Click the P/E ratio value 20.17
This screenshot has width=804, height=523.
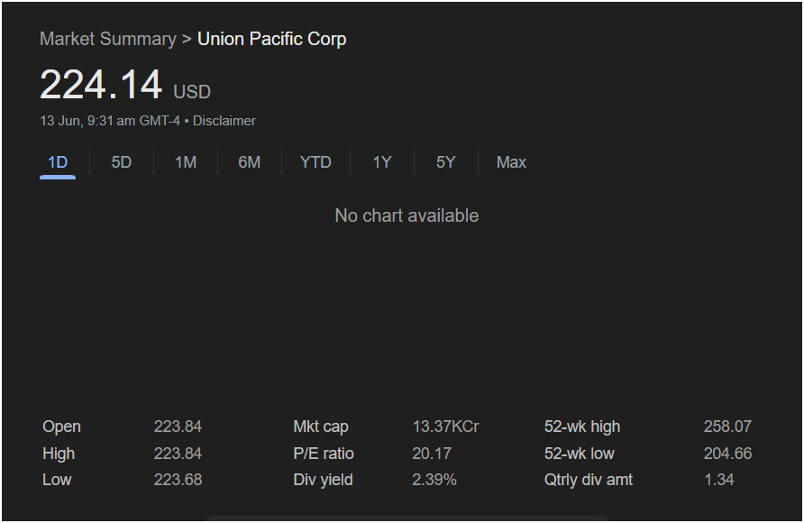click(x=432, y=454)
